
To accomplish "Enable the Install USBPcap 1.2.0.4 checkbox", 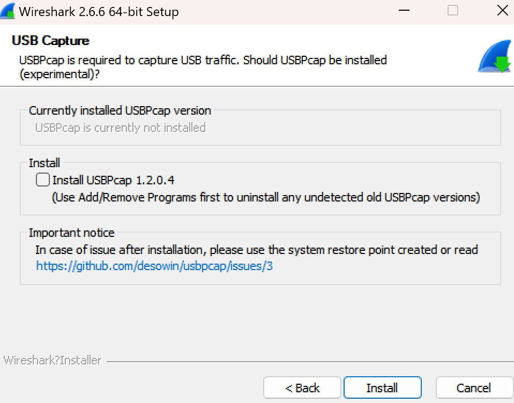I will coord(43,180).
